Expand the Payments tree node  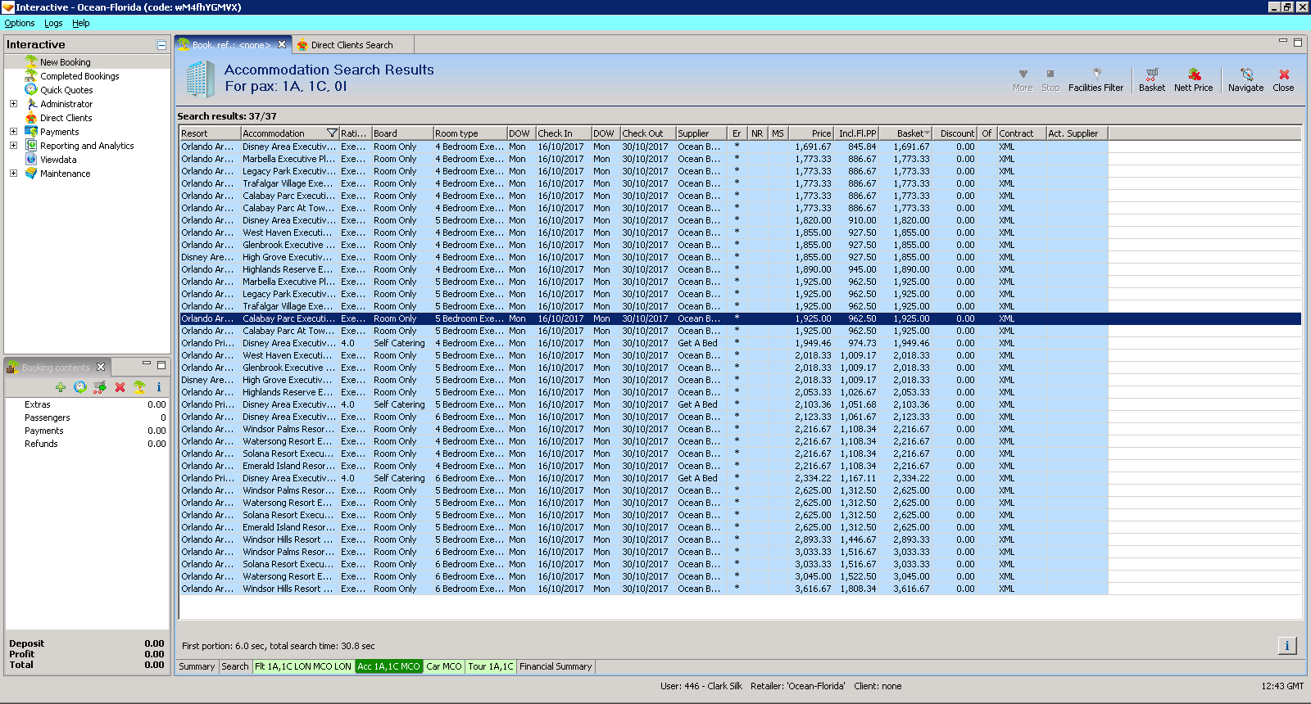(13, 132)
